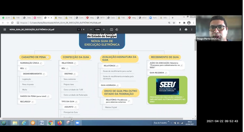
Task: Click the 125% zoom level field
Action: click(x=97, y=30)
